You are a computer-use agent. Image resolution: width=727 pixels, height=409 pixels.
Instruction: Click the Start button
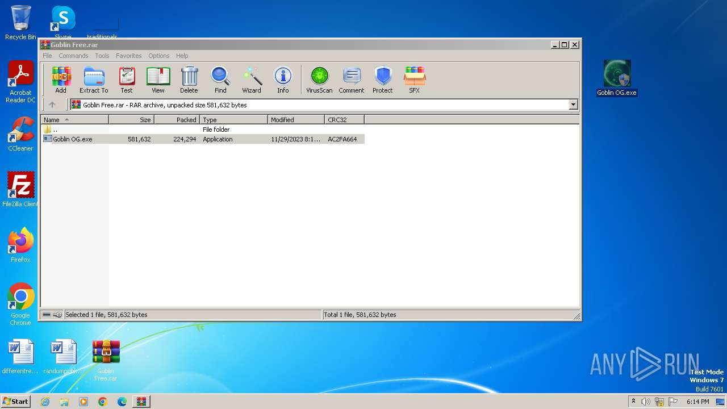pos(15,401)
